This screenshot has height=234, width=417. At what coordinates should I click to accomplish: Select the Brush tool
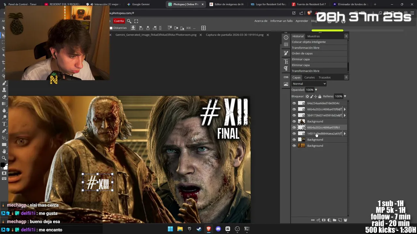coord(4,83)
